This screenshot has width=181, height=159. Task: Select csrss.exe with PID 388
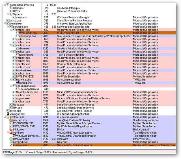[x=89, y=111]
